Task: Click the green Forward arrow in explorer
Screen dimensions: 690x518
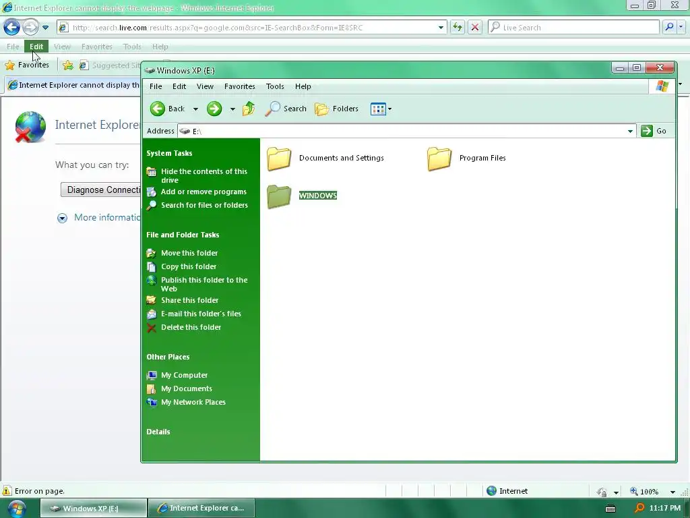Action: point(214,109)
